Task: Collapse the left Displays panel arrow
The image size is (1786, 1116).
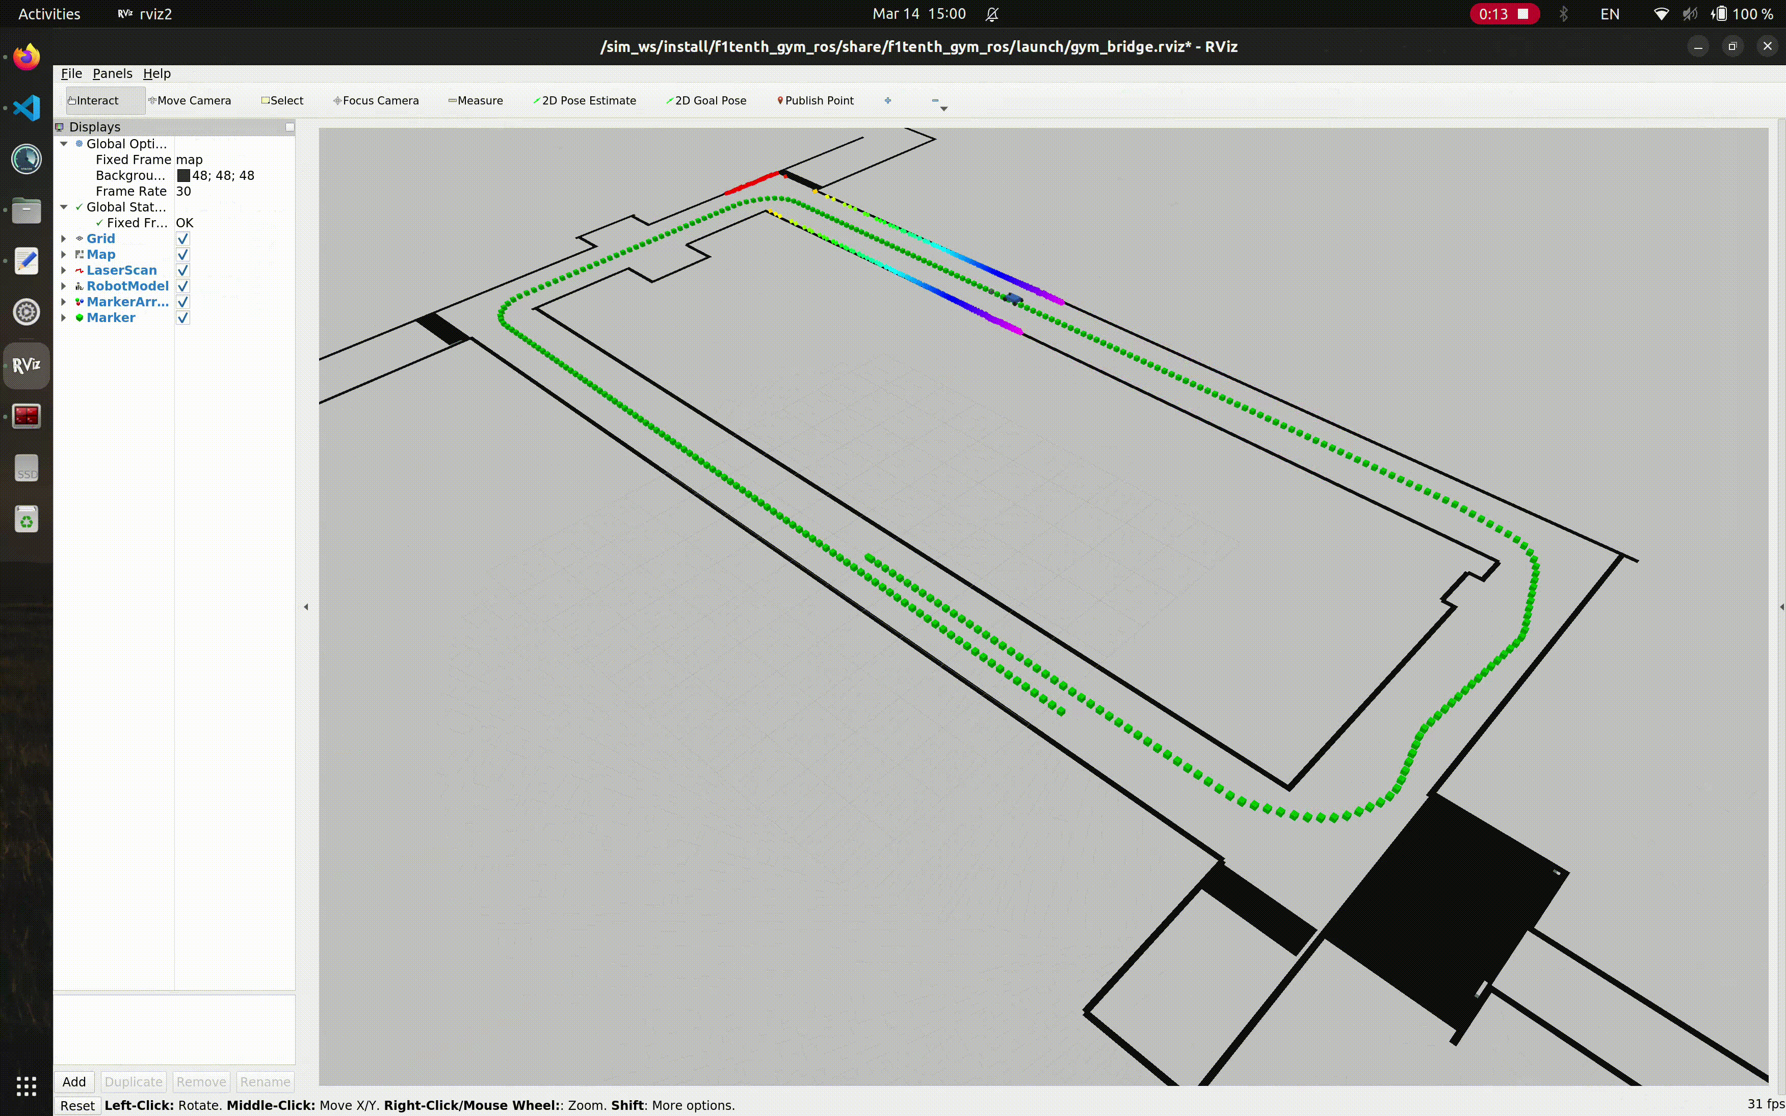Action: tap(306, 607)
